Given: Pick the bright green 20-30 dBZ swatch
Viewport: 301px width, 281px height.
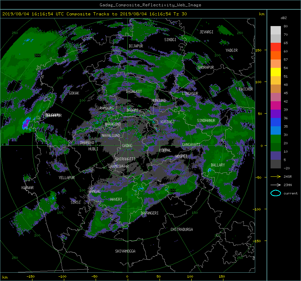Looking at the screenshot, I should pyautogui.click(x=276, y=139).
